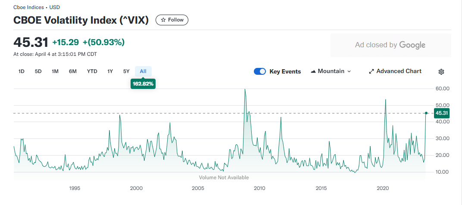Choose the 1Y time range
This screenshot has height=205, width=462.
(x=110, y=71)
